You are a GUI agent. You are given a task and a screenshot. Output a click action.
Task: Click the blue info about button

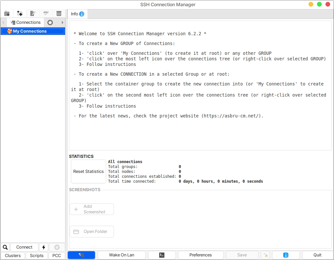(x=285, y=255)
